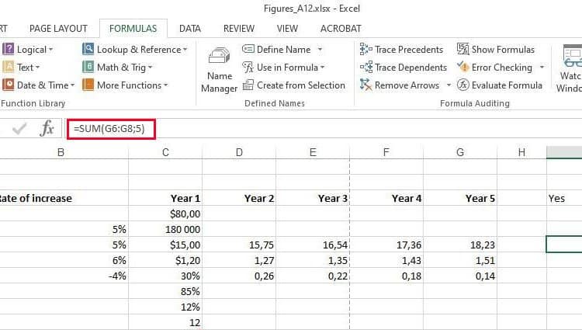Image resolution: width=582 pixels, height=330 pixels.
Task: Expand the Math & Trig dropdown arrow
Action: pos(150,68)
